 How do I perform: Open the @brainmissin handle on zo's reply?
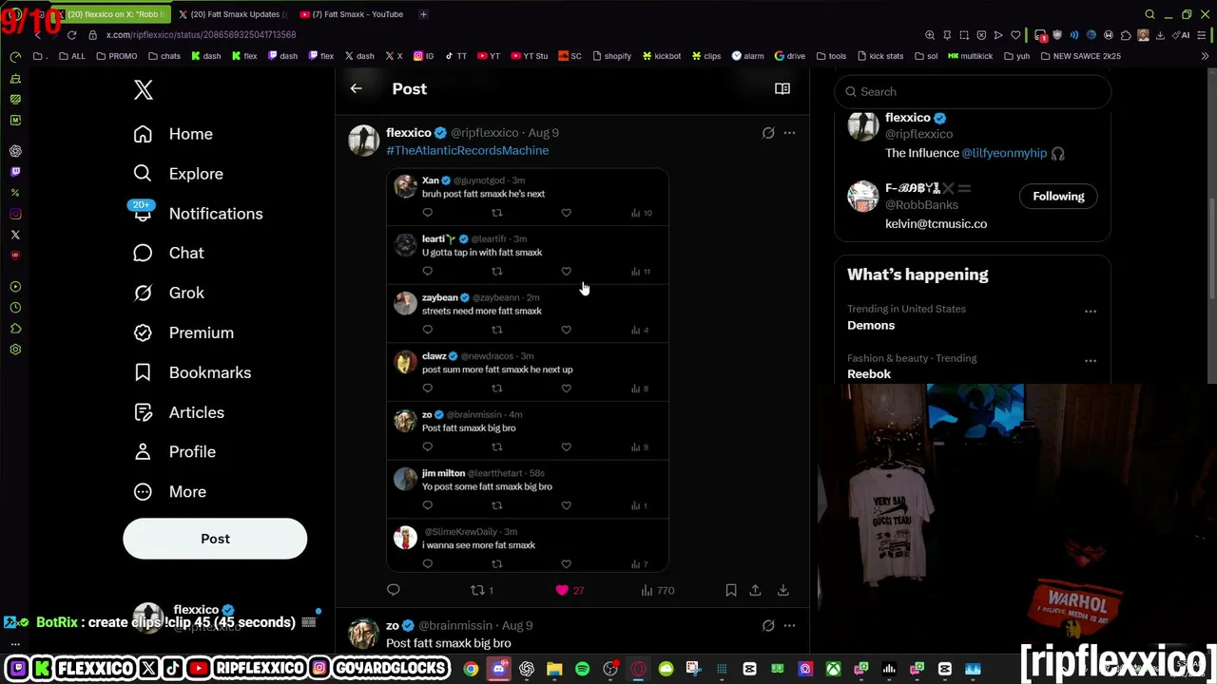455,625
